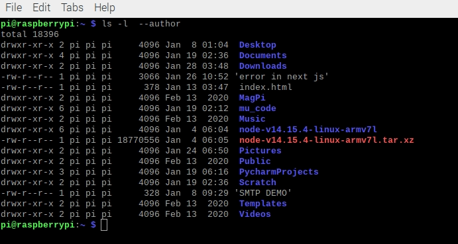Image resolution: width=458 pixels, height=244 pixels.
Task: Click the bottom pi@raspberrypi prompt text
Action: click(38, 225)
